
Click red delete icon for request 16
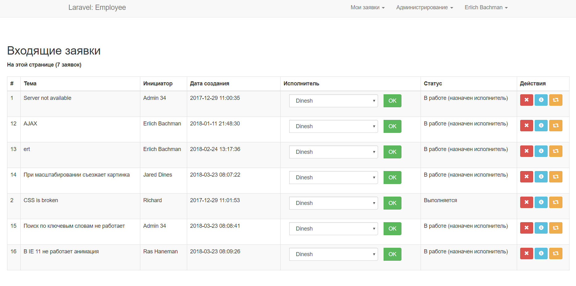tap(526, 254)
